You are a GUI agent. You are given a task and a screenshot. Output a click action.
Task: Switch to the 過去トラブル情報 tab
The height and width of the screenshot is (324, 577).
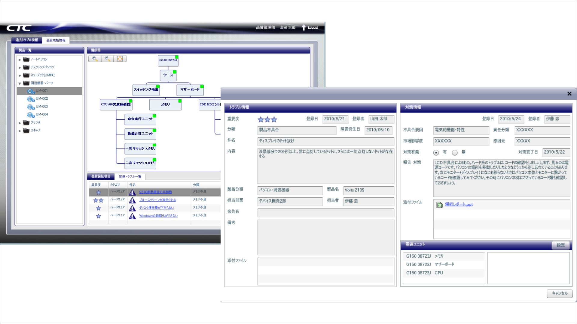pos(26,40)
